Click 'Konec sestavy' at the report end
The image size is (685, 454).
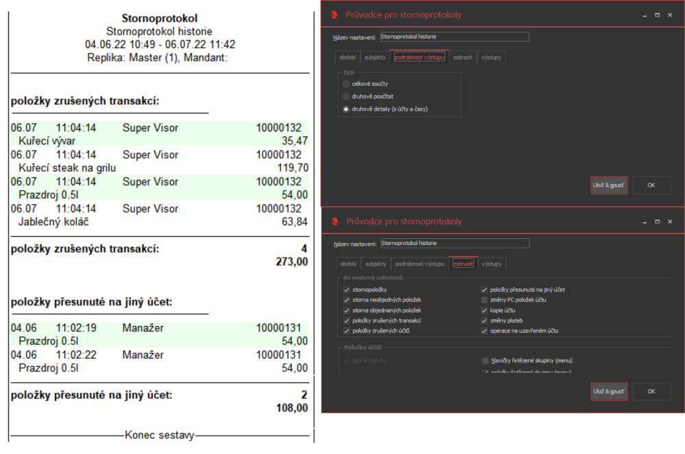pyautogui.click(x=160, y=436)
